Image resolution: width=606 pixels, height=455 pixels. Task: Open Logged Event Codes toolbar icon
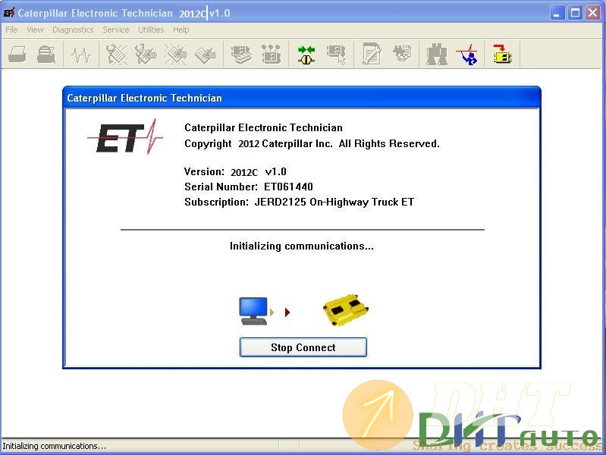click(x=206, y=55)
